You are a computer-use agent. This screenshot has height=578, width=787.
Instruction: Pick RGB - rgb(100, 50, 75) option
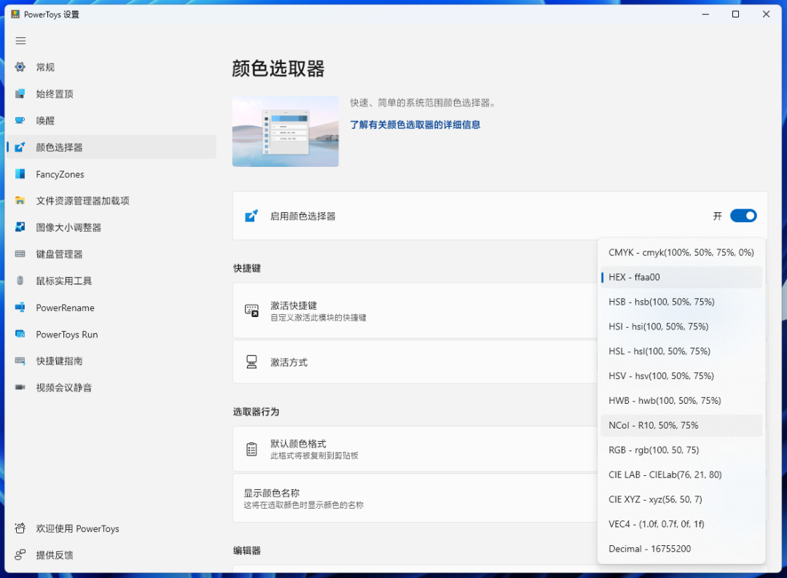[681, 450]
